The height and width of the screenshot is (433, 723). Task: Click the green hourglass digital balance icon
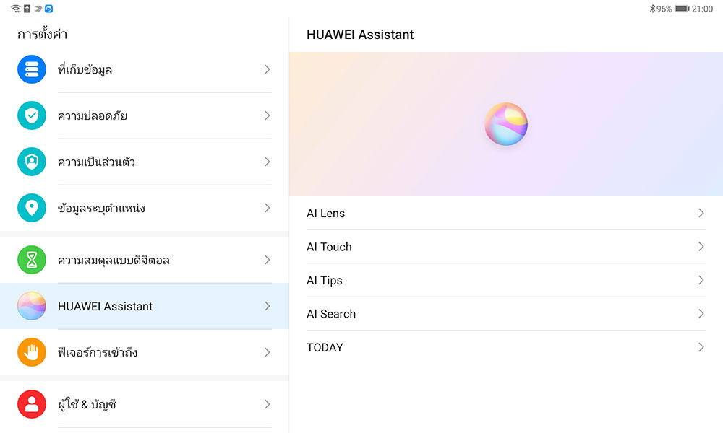point(31,260)
